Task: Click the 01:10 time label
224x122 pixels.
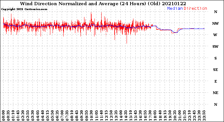Action: click(x=13, y=115)
